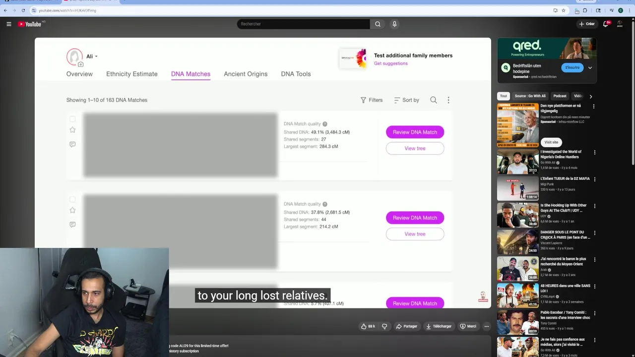Expand the Qred ad chevron
635x357 pixels.
590,67
